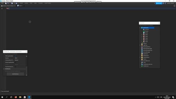176x99 pixels.
Task: Expand the Lighting tree node
Action: pos(140,45)
